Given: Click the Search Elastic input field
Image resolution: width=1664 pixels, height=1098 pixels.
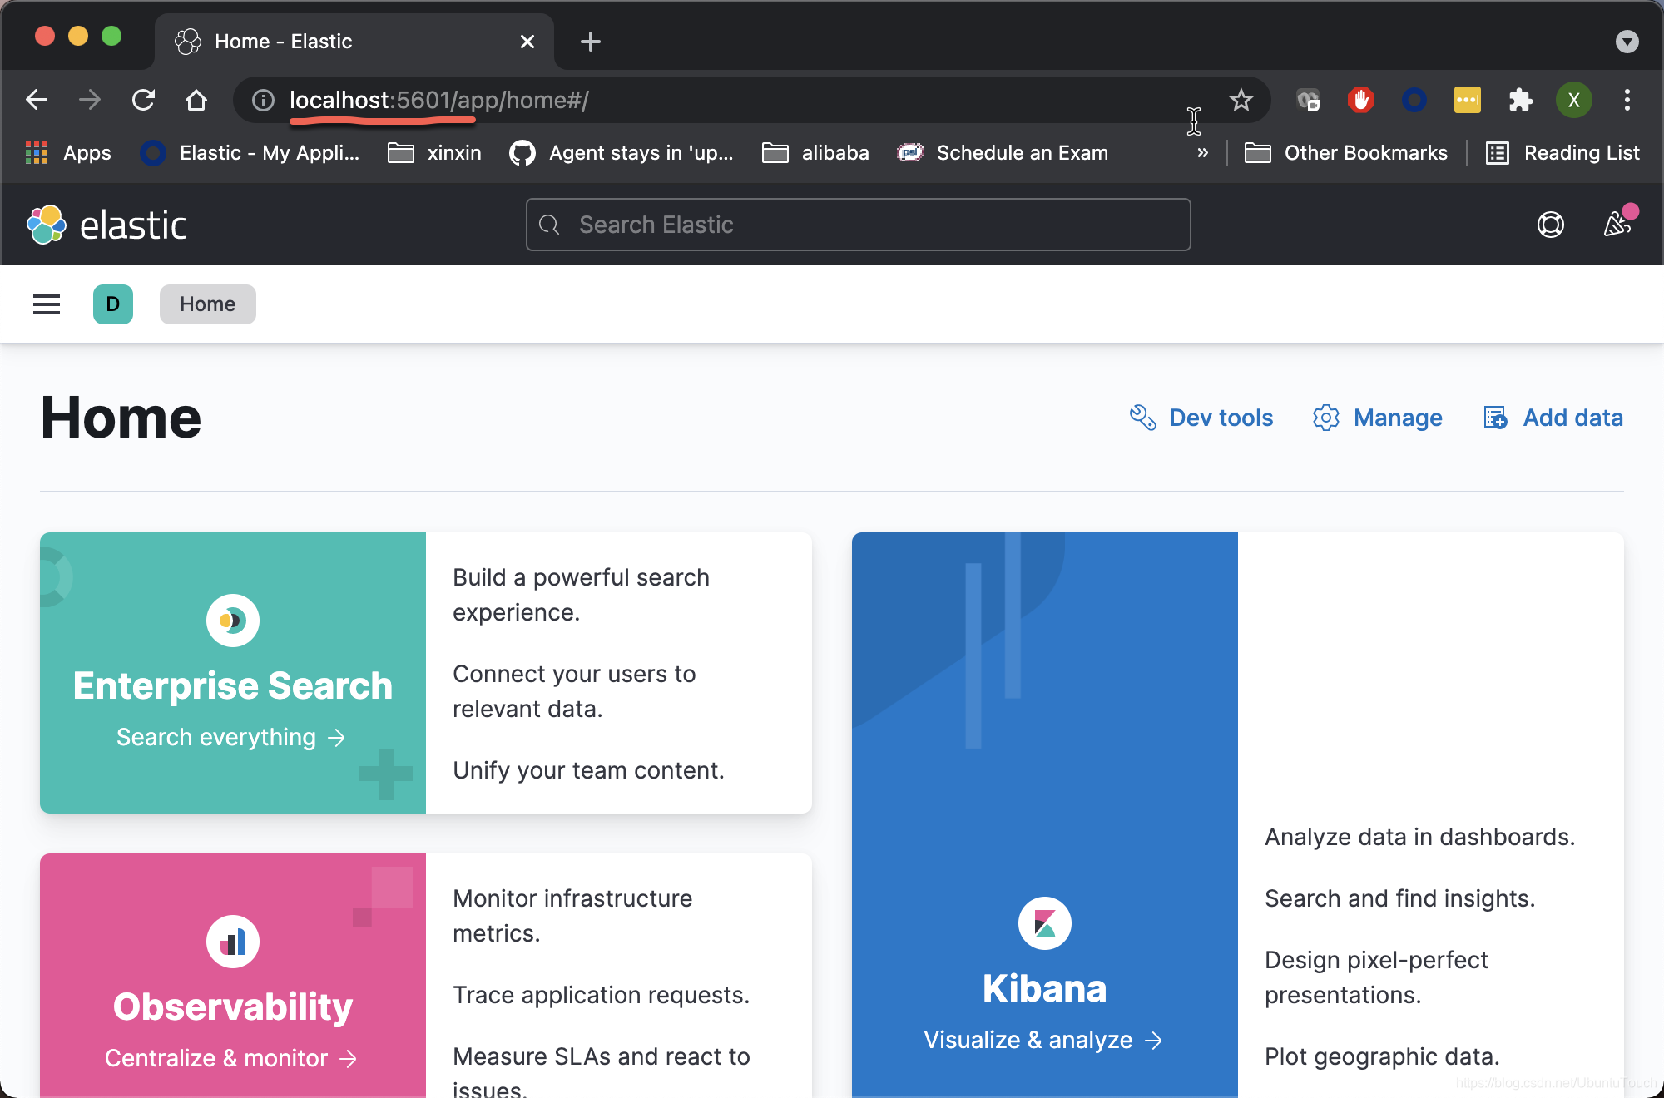Looking at the screenshot, I should [x=857, y=225].
